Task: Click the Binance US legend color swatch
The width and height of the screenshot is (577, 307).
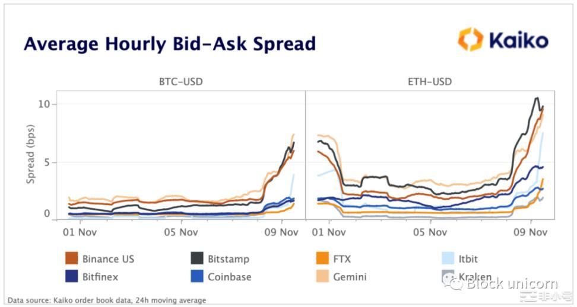Action: click(72, 258)
